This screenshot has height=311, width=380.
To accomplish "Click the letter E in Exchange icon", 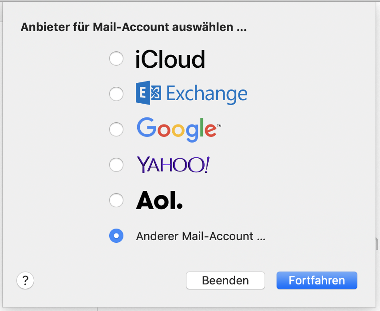I will pyautogui.click(x=143, y=94).
